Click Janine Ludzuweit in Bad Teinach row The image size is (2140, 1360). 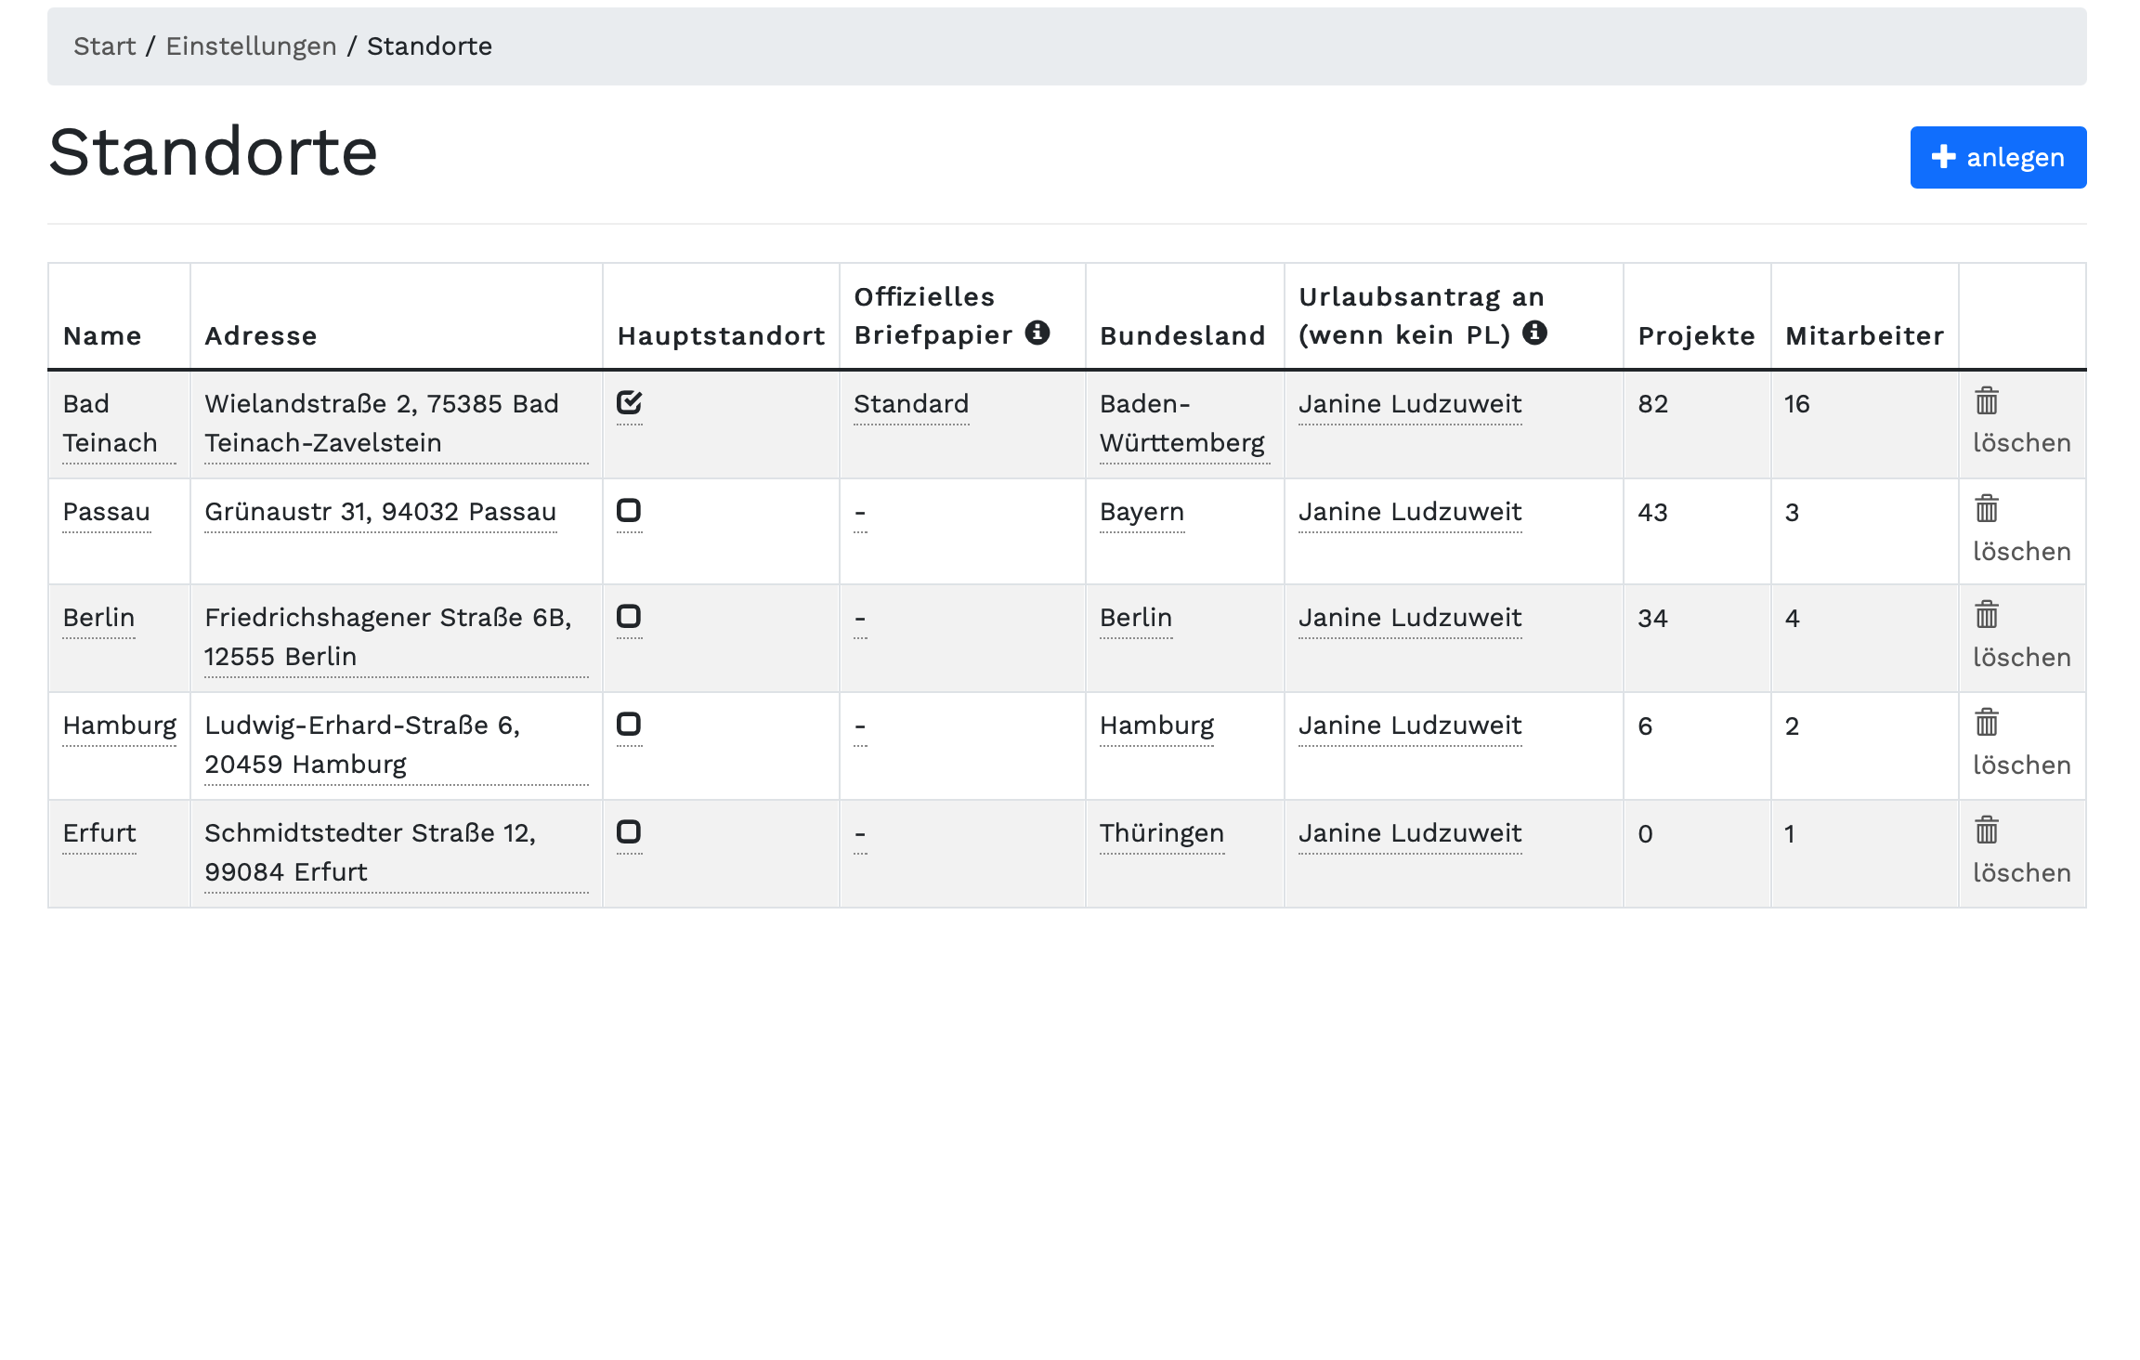click(x=1410, y=404)
